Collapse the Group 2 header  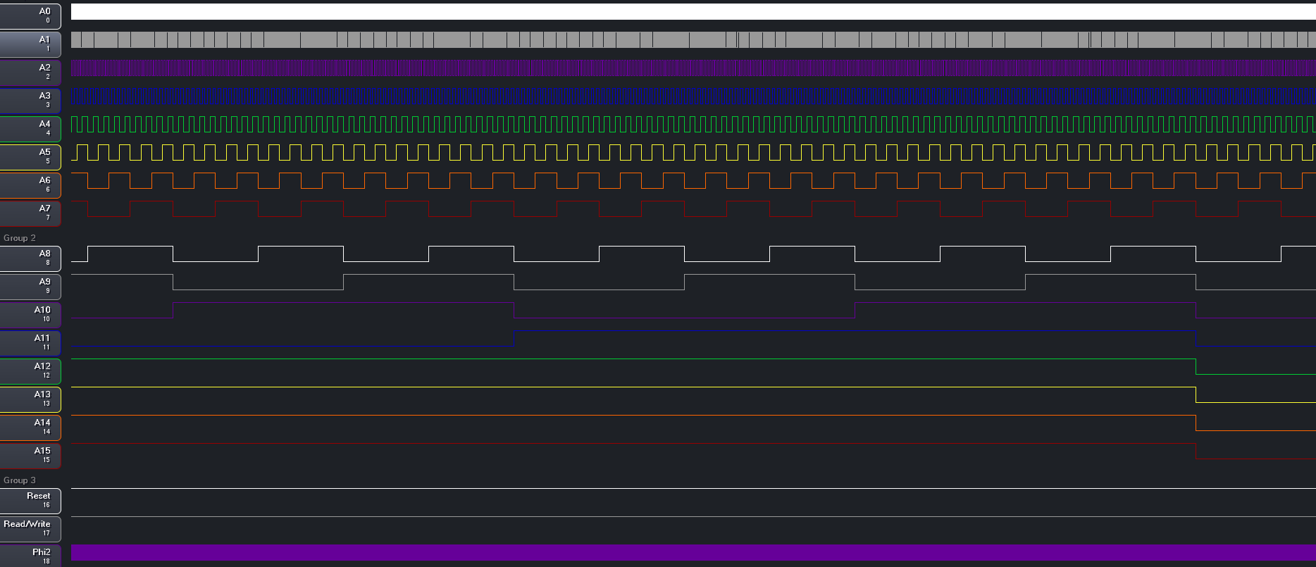coord(20,238)
